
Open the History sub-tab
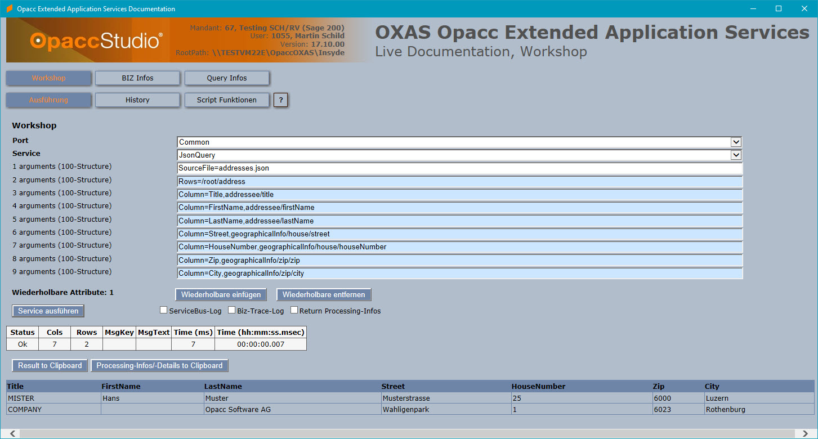pos(137,100)
